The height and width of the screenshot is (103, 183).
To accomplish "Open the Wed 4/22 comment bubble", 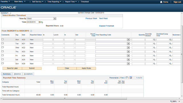I will (x=3, y=47).
